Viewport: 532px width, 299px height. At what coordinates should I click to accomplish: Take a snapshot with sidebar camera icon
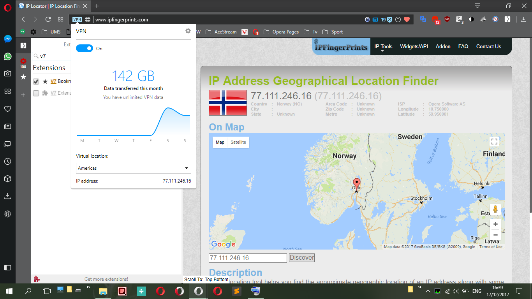(7, 74)
